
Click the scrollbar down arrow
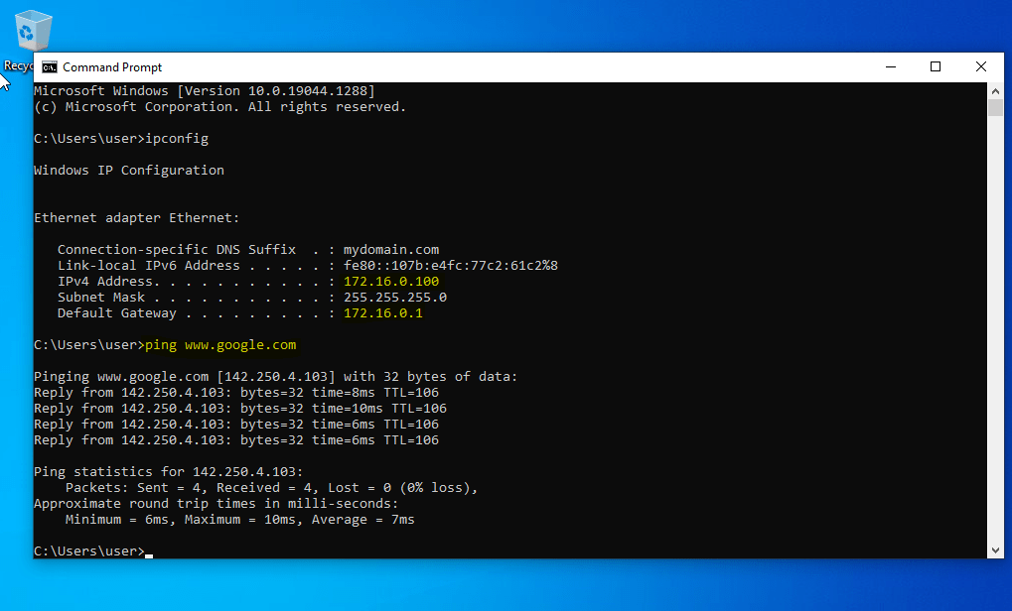pos(995,550)
